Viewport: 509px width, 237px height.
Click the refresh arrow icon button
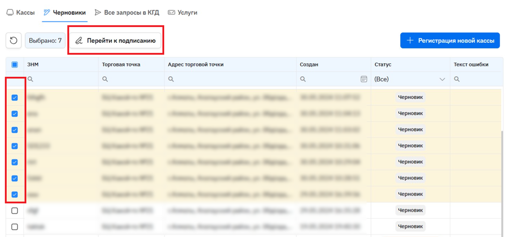point(14,41)
